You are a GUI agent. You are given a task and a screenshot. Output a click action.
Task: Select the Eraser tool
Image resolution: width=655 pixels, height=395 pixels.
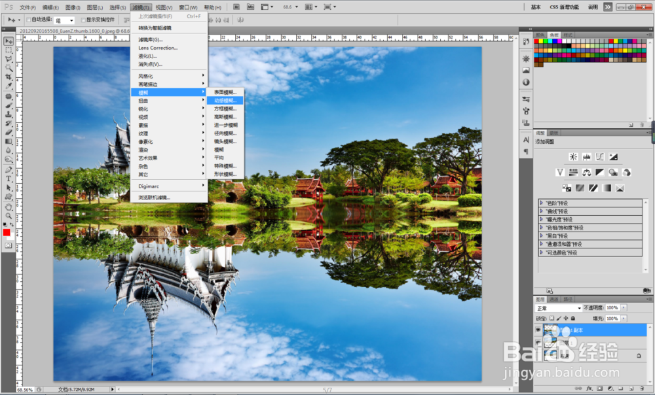pos(9,132)
